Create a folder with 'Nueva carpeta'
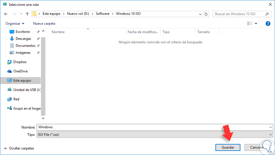Screen dimensions: 275x155 (44, 24)
